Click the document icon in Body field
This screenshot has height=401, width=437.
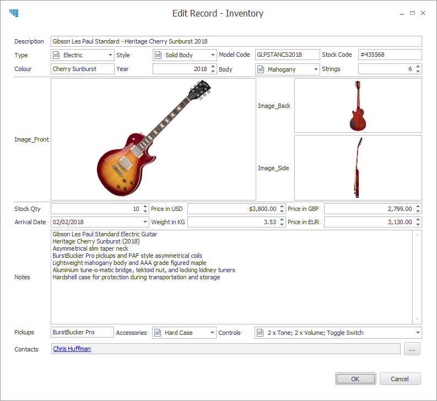pos(261,69)
